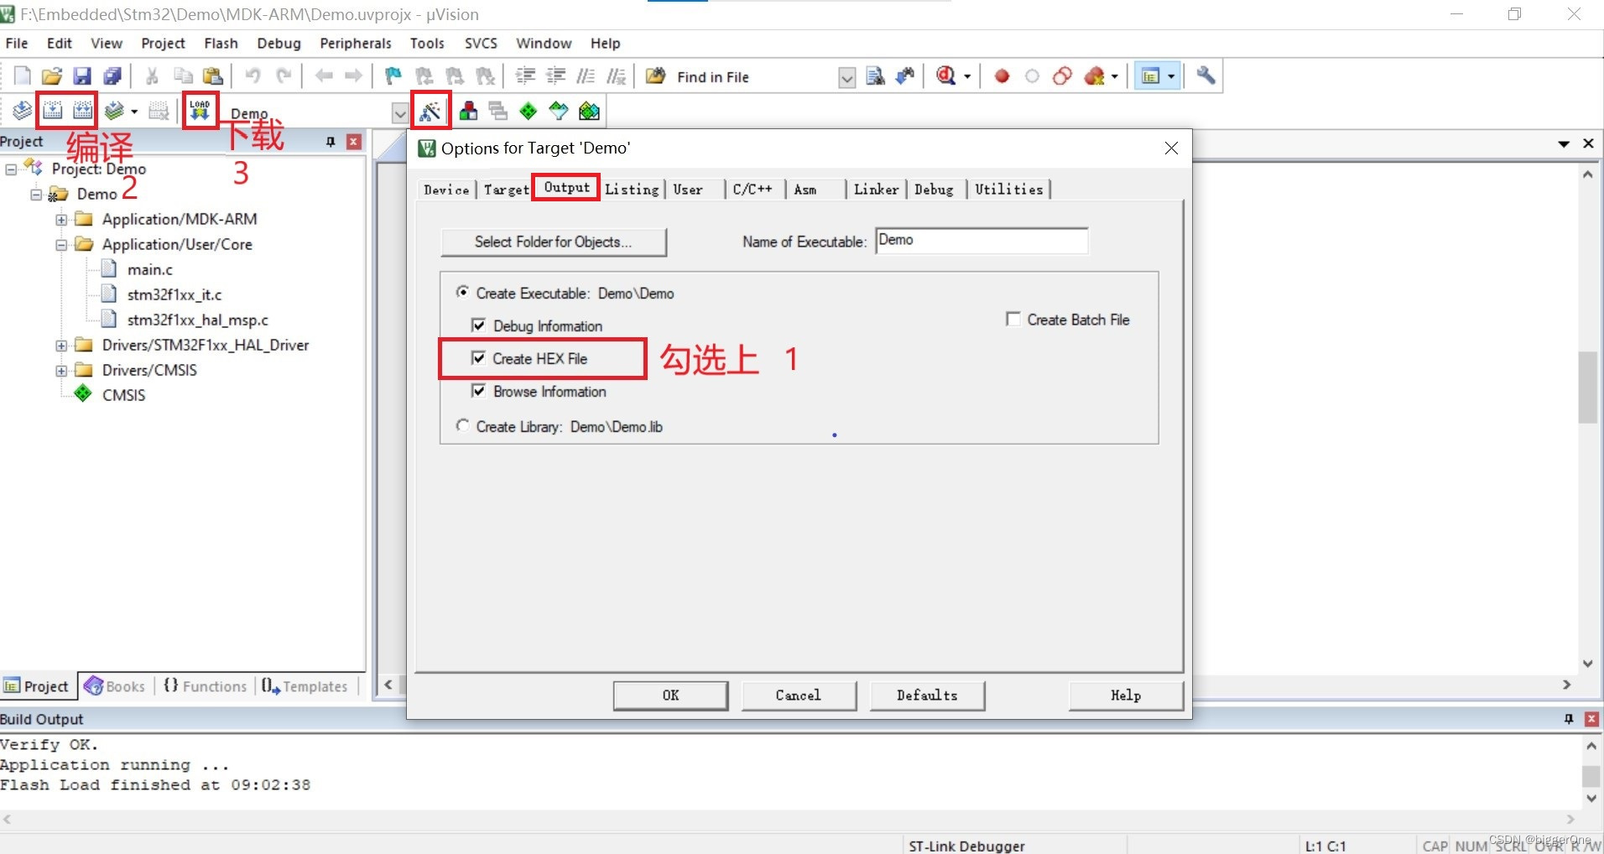Toggle the Browse Information checkbox

pyautogui.click(x=478, y=391)
